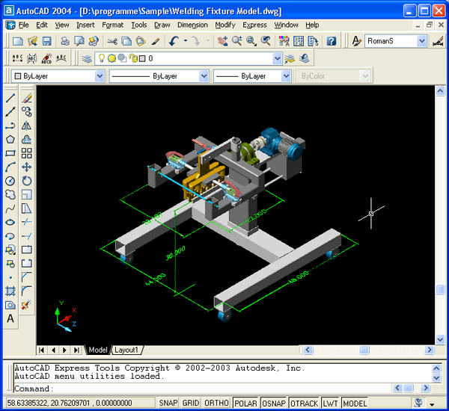Pick the Polygon draw tool
Image resolution: width=449 pixels, height=411 pixels.
click(x=10, y=139)
